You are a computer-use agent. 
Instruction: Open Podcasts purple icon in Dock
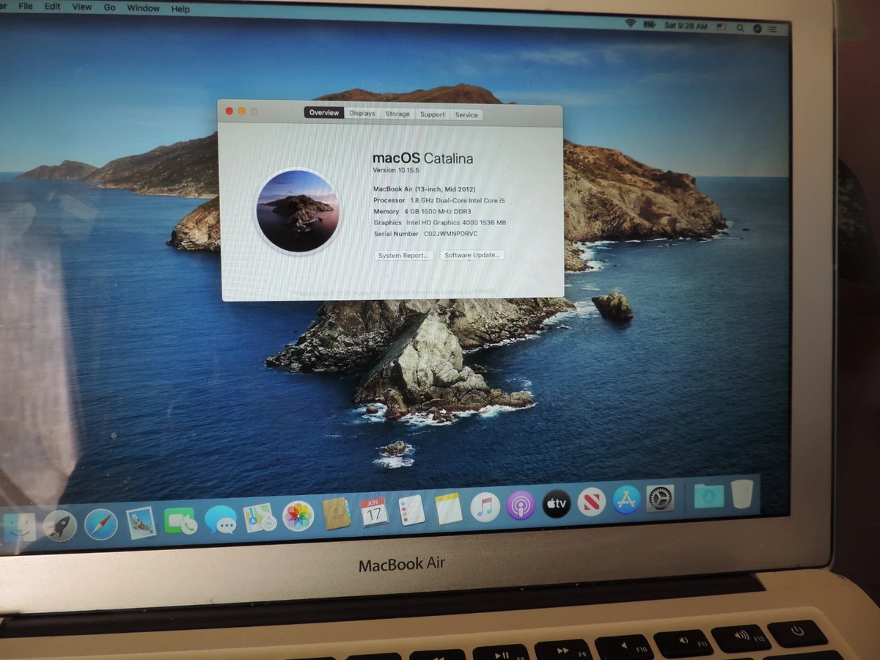point(521,505)
